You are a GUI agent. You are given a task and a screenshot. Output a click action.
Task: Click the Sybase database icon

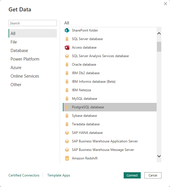tap(67, 116)
